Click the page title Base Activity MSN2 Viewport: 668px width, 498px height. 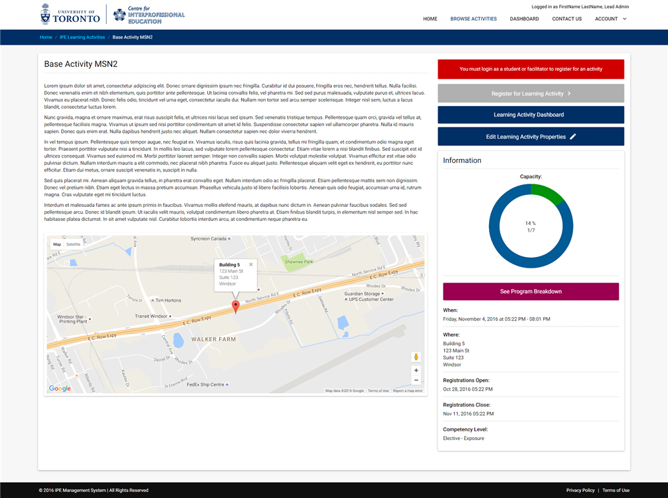(x=81, y=64)
